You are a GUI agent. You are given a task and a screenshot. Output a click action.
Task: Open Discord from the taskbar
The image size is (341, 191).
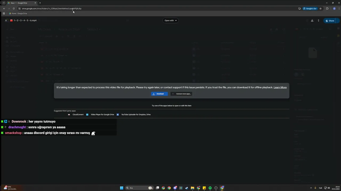point(175,188)
